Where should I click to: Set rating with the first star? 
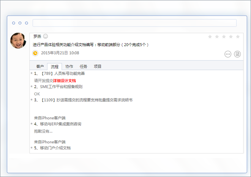point(210,37)
